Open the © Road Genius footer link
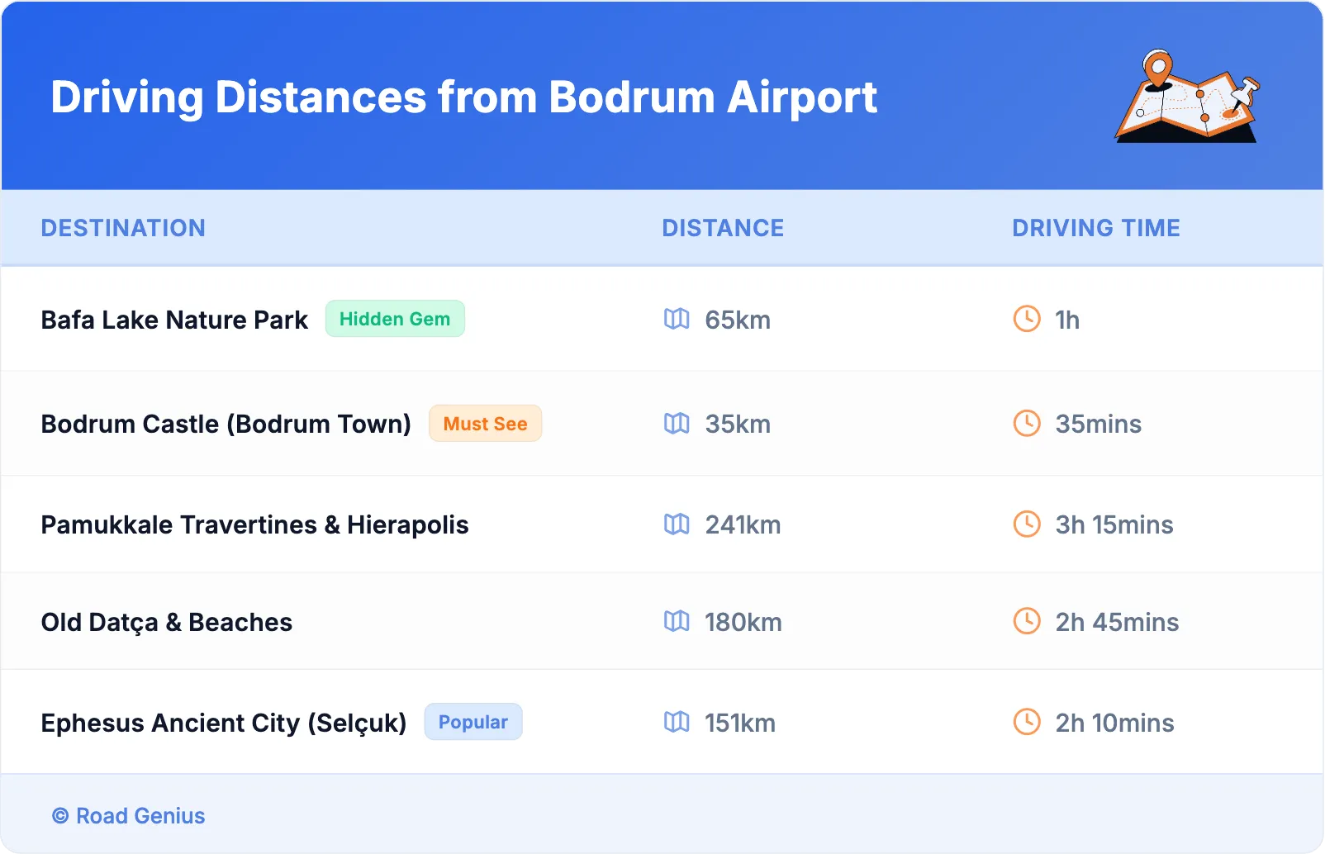This screenshot has height=854, width=1325. tap(129, 816)
